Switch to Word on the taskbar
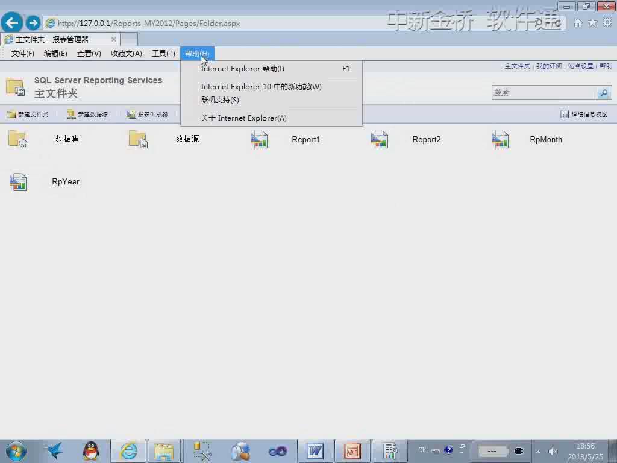The height and width of the screenshot is (463, 617). tap(315, 451)
